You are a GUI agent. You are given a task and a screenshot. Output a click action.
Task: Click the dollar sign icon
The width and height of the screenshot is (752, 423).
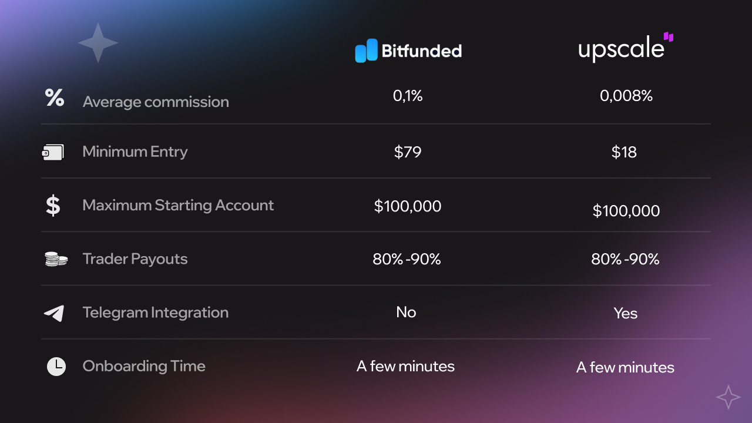pos(53,206)
